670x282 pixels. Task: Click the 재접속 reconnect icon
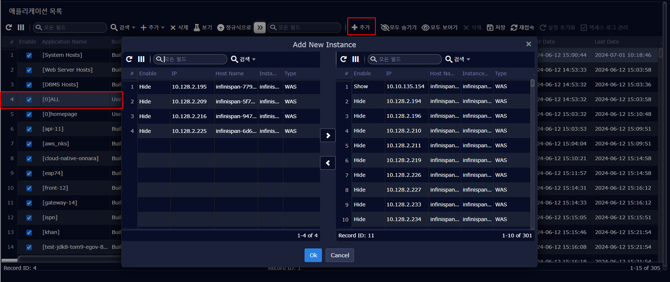pos(514,28)
